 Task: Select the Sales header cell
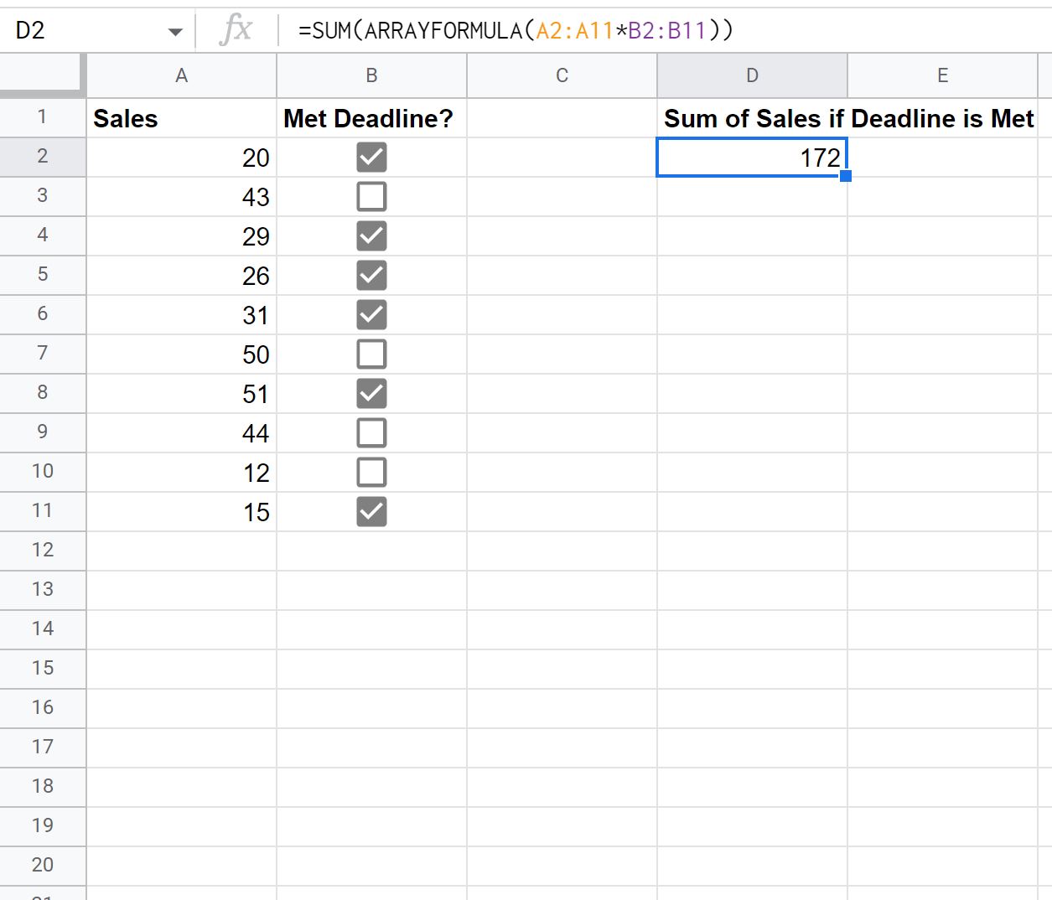[x=181, y=117]
